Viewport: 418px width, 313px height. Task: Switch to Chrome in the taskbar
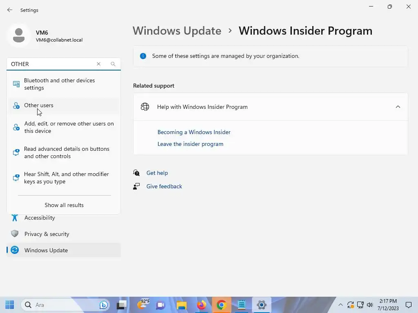(221, 305)
